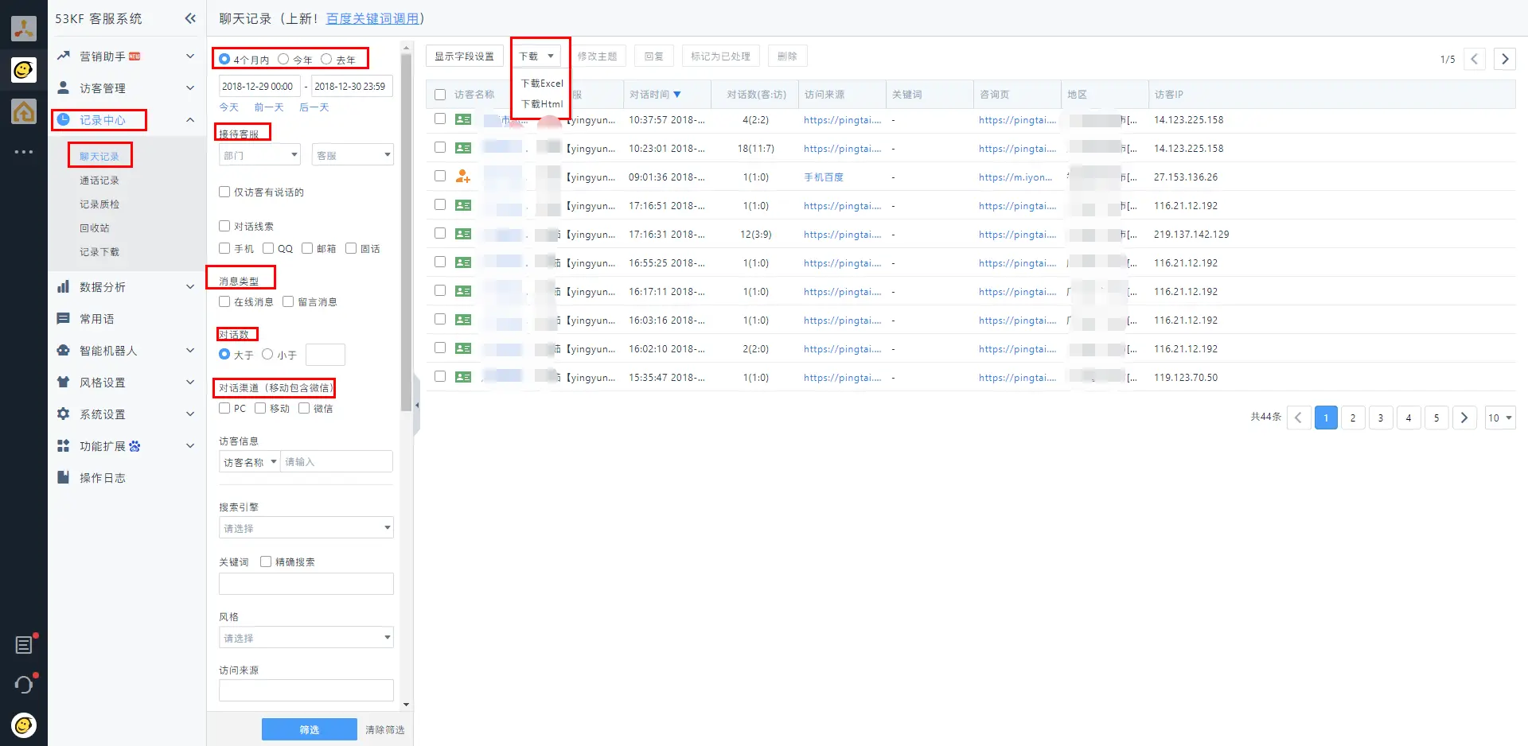Click the orange new-visitor icon in third row

coord(462,177)
